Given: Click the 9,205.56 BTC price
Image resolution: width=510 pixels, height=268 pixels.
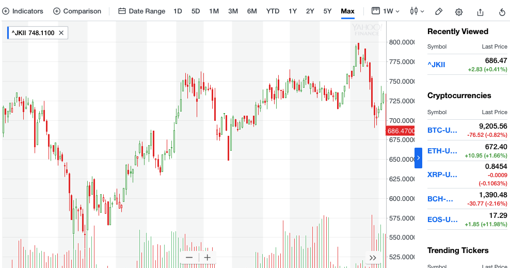Looking at the screenshot, I should (493, 126).
